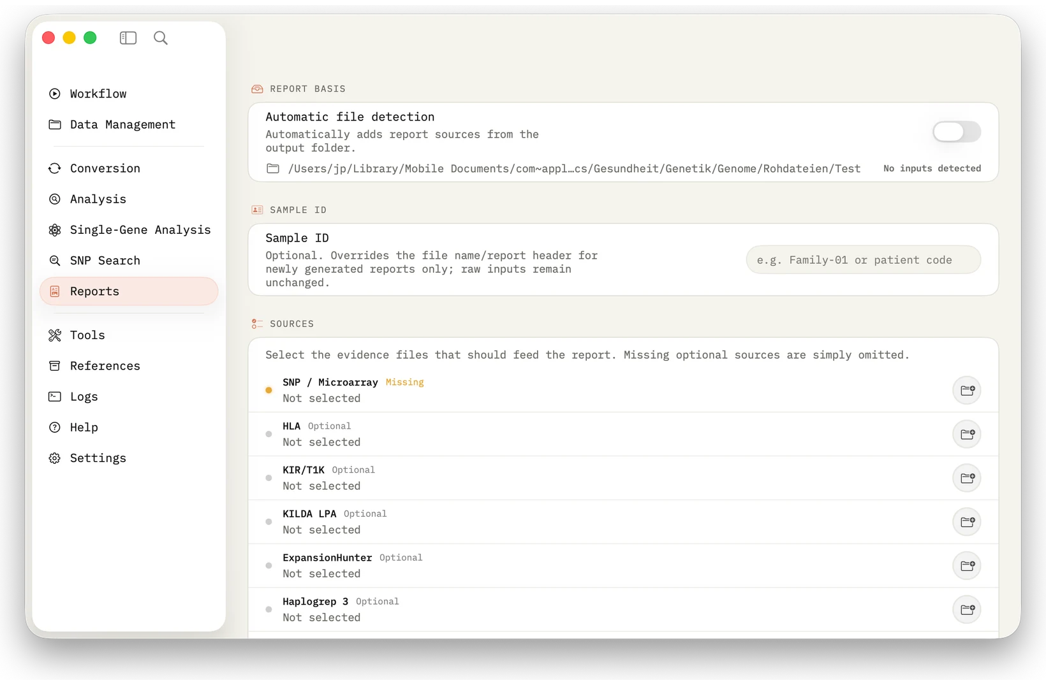
Task: Choose file for SNP / Microarray source
Action: coord(967,390)
